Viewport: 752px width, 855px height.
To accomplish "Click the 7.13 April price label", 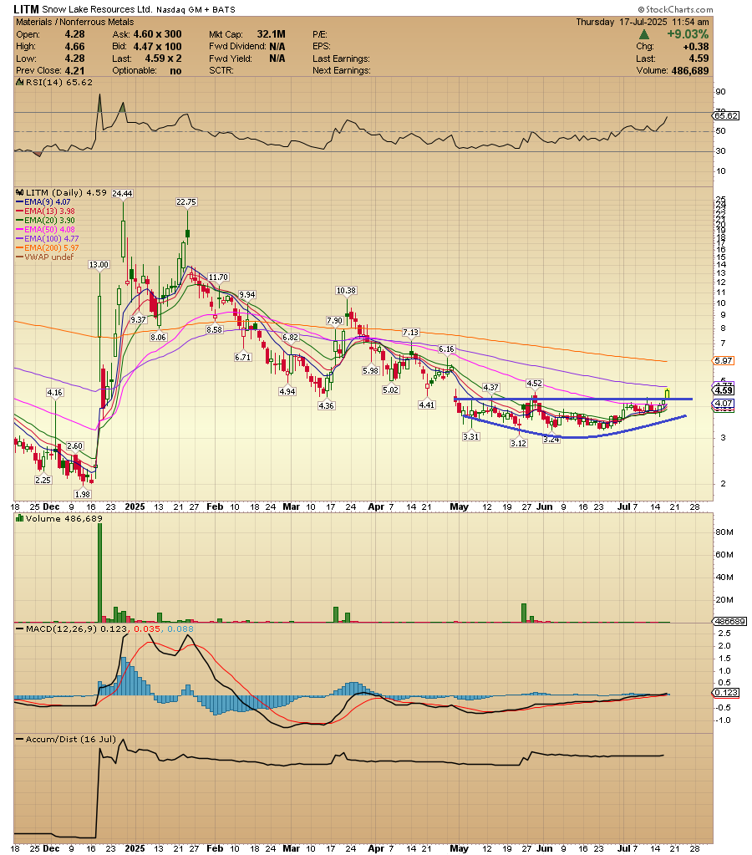I will tap(410, 332).
